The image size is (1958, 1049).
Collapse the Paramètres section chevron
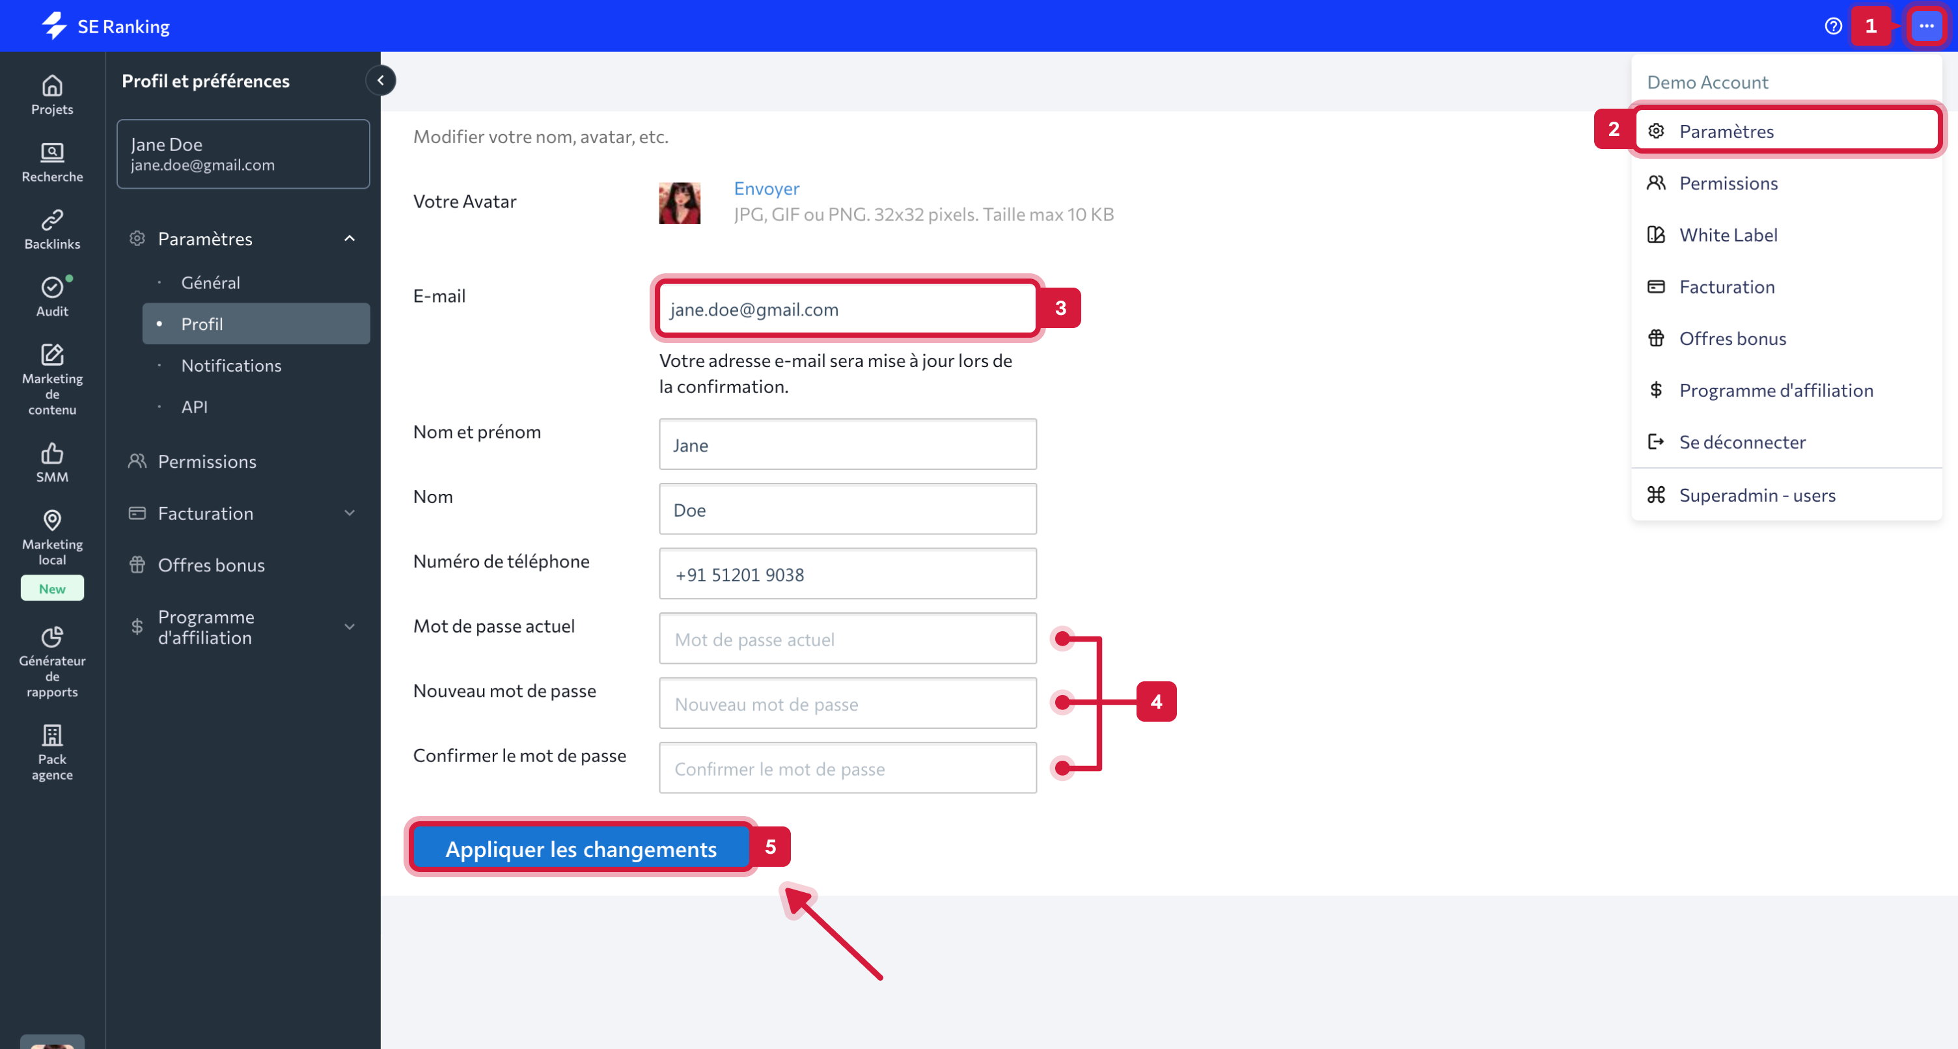(x=350, y=239)
